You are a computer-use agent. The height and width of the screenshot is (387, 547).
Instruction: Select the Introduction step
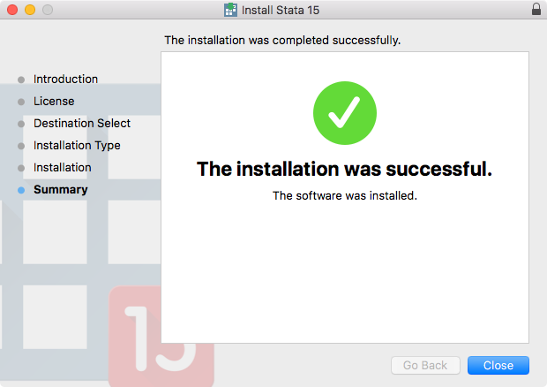(x=65, y=80)
